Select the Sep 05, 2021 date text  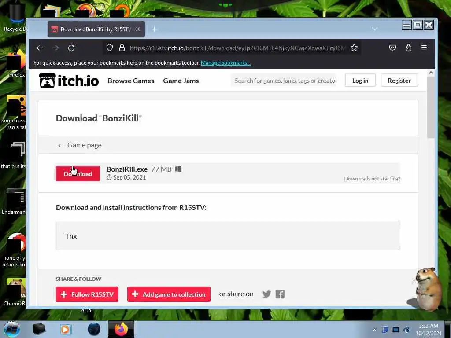tap(129, 178)
